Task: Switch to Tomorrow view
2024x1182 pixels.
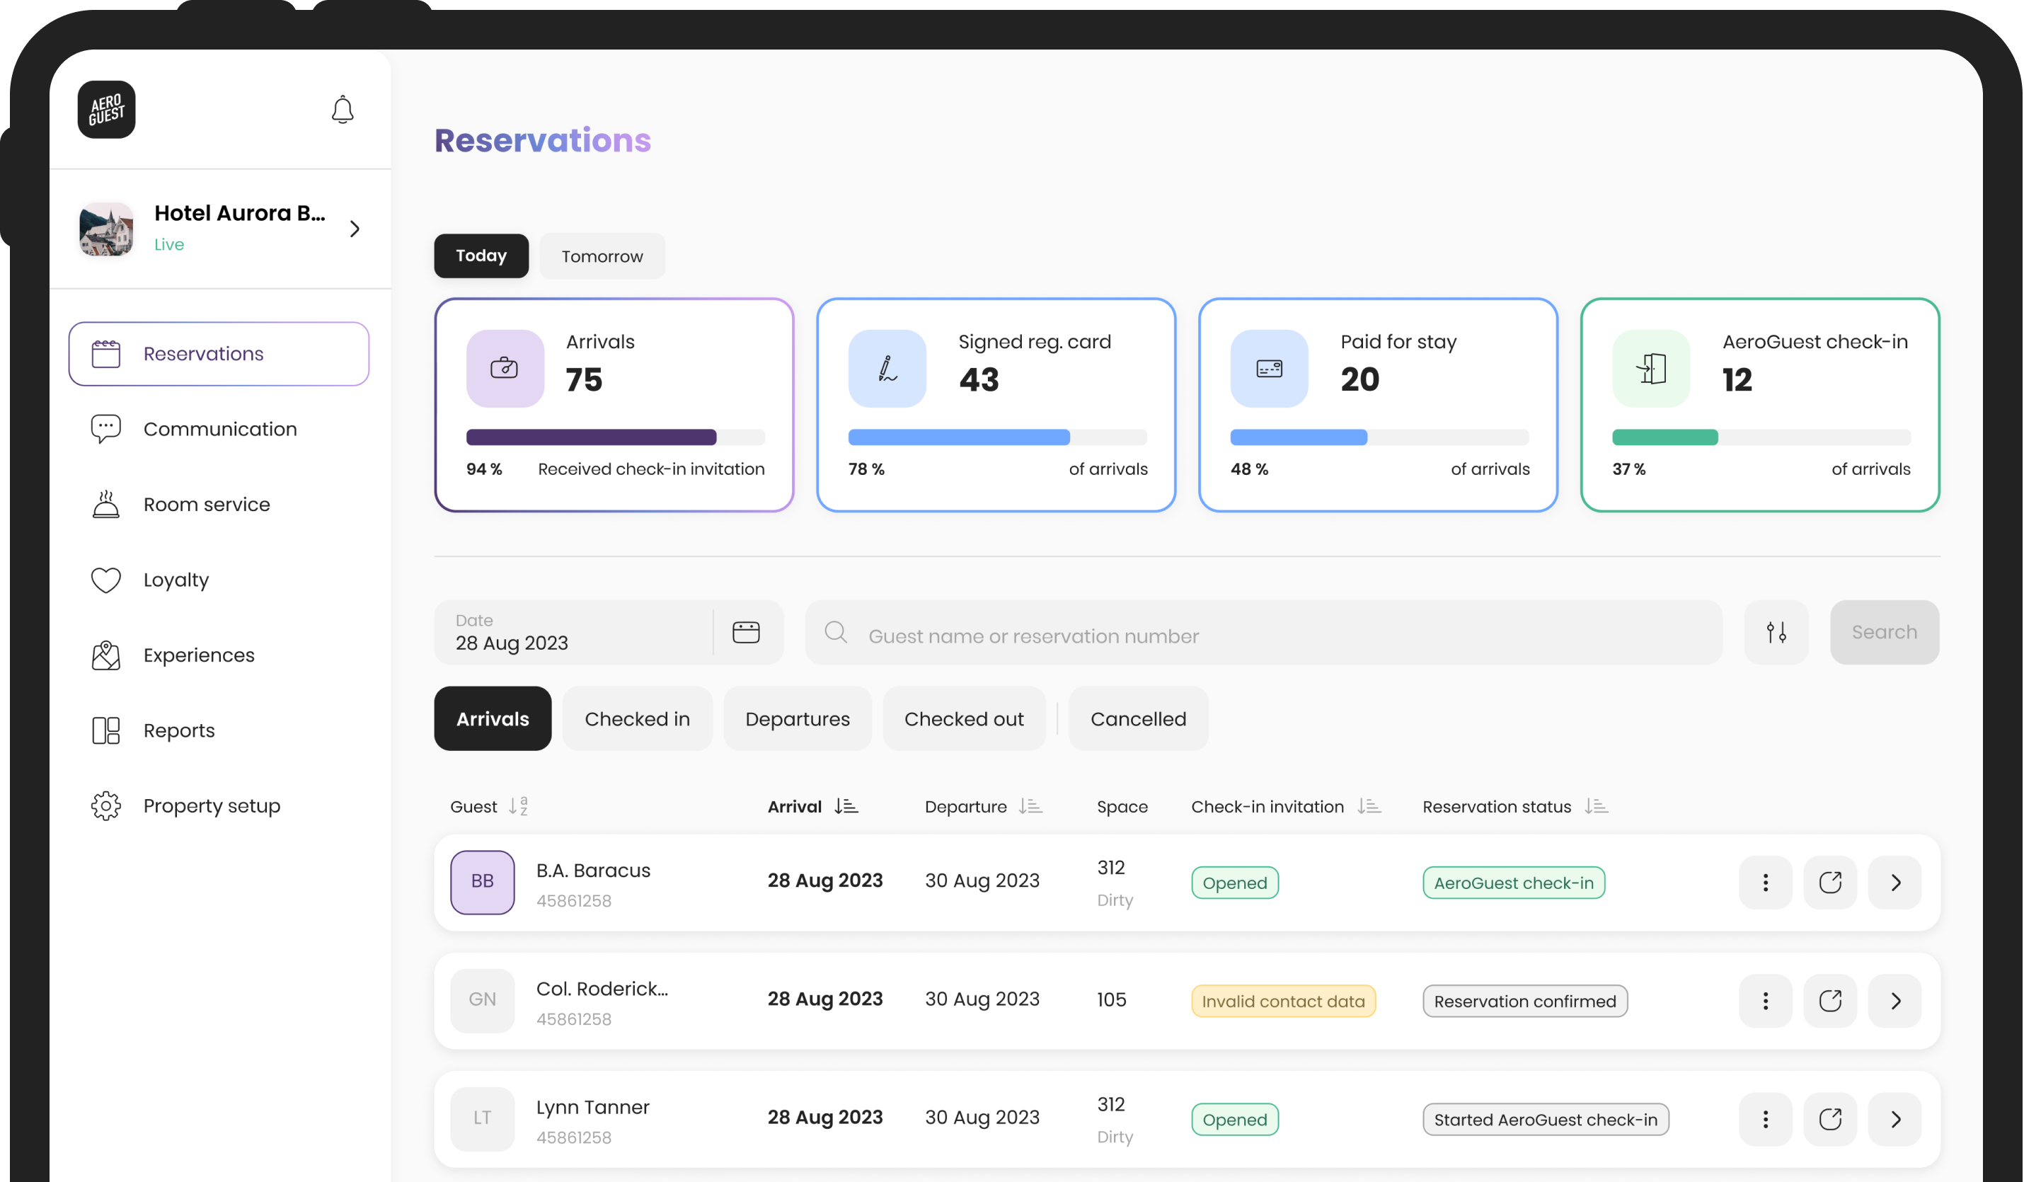Action: (x=602, y=256)
